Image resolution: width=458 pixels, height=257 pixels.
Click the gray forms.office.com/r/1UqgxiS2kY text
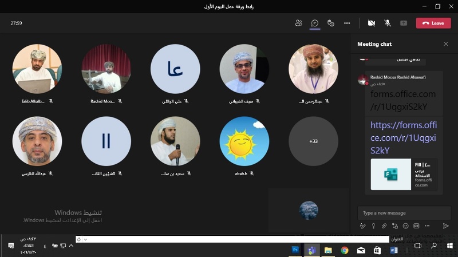coord(403,100)
